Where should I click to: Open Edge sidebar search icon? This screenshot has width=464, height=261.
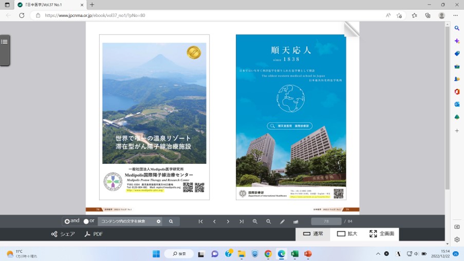point(457,28)
